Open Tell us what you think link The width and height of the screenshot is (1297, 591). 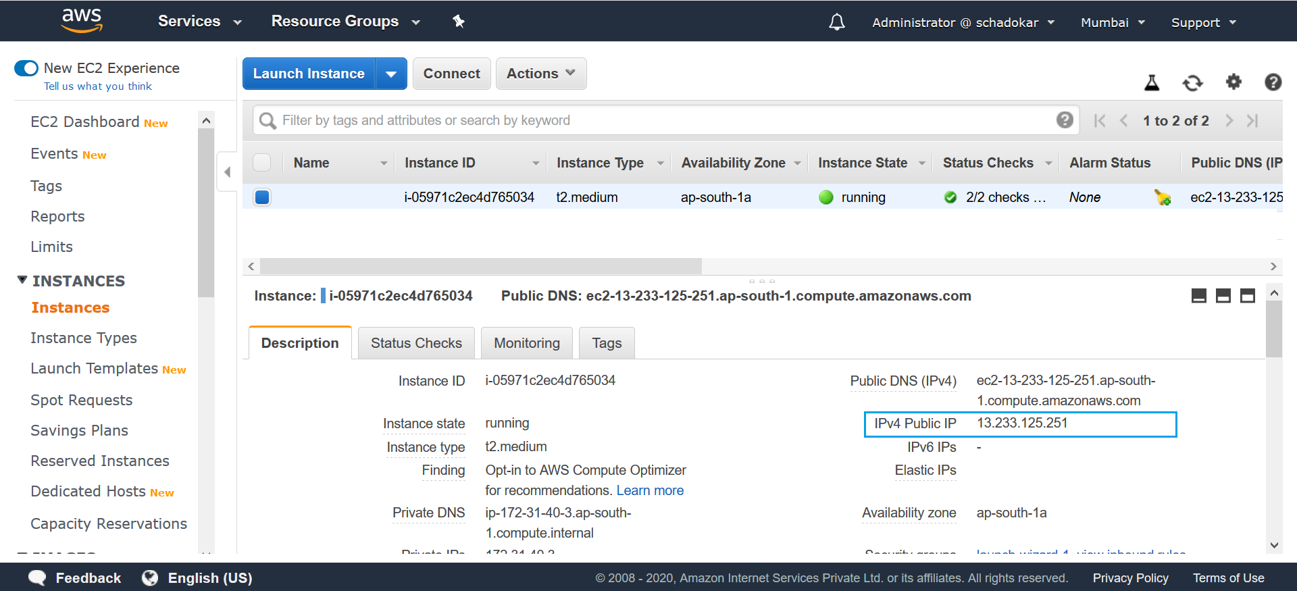tap(98, 86)
